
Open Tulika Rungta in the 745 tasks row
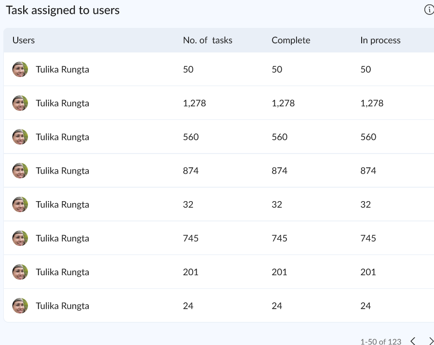(x=62, y=238)
